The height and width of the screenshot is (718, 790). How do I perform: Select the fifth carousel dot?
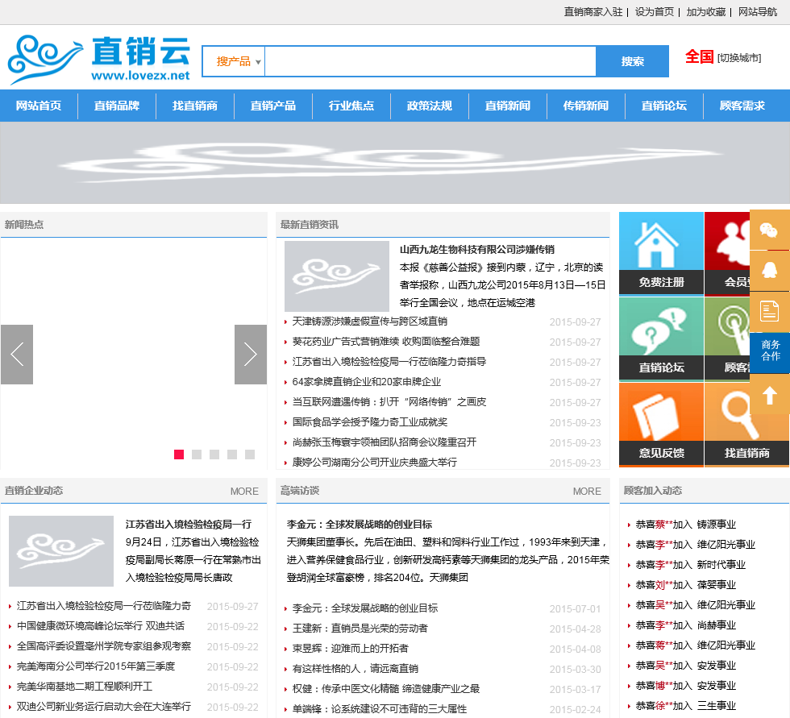pos(250,454)
